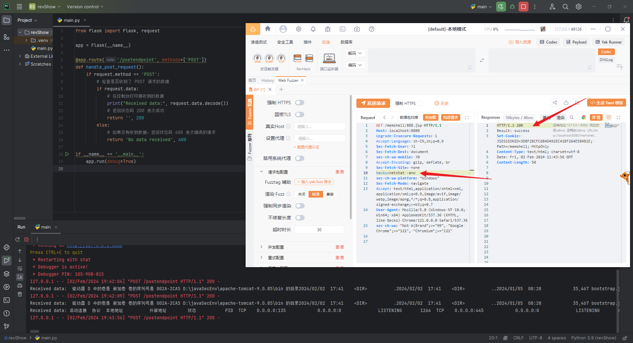633x343 pixels.
Task: Stop the main process in PyCharm toolbar
Action: 524,7
